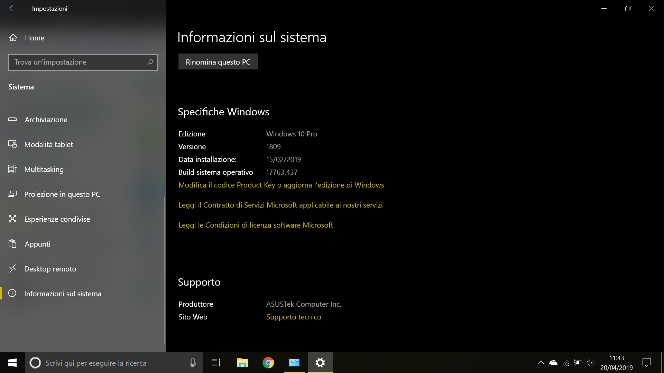Click the sidebar vertical scrollbar

(164, 270)
